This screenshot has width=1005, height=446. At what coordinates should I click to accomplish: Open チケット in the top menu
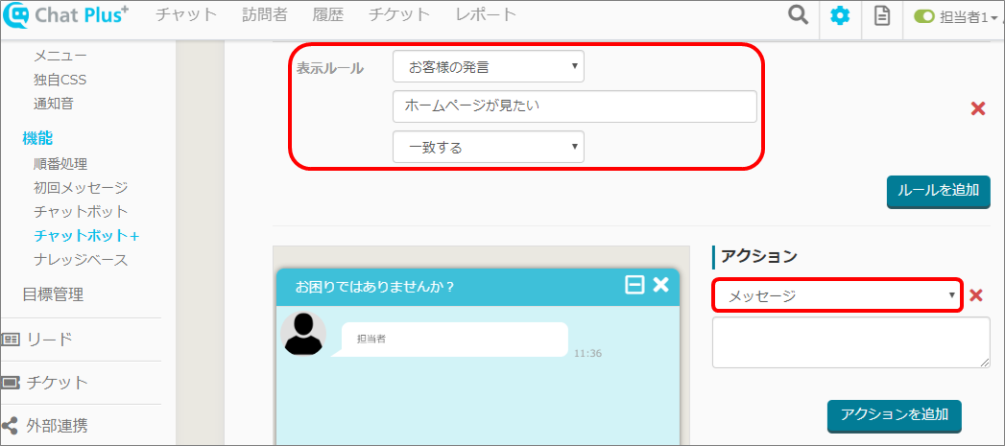coord(399,14)
